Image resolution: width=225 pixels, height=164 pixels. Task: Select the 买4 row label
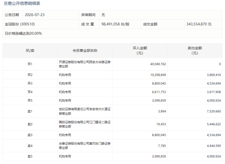pyautogui.click(x=30, y=92)
